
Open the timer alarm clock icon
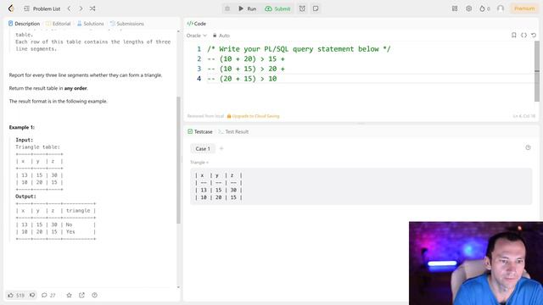302,8
